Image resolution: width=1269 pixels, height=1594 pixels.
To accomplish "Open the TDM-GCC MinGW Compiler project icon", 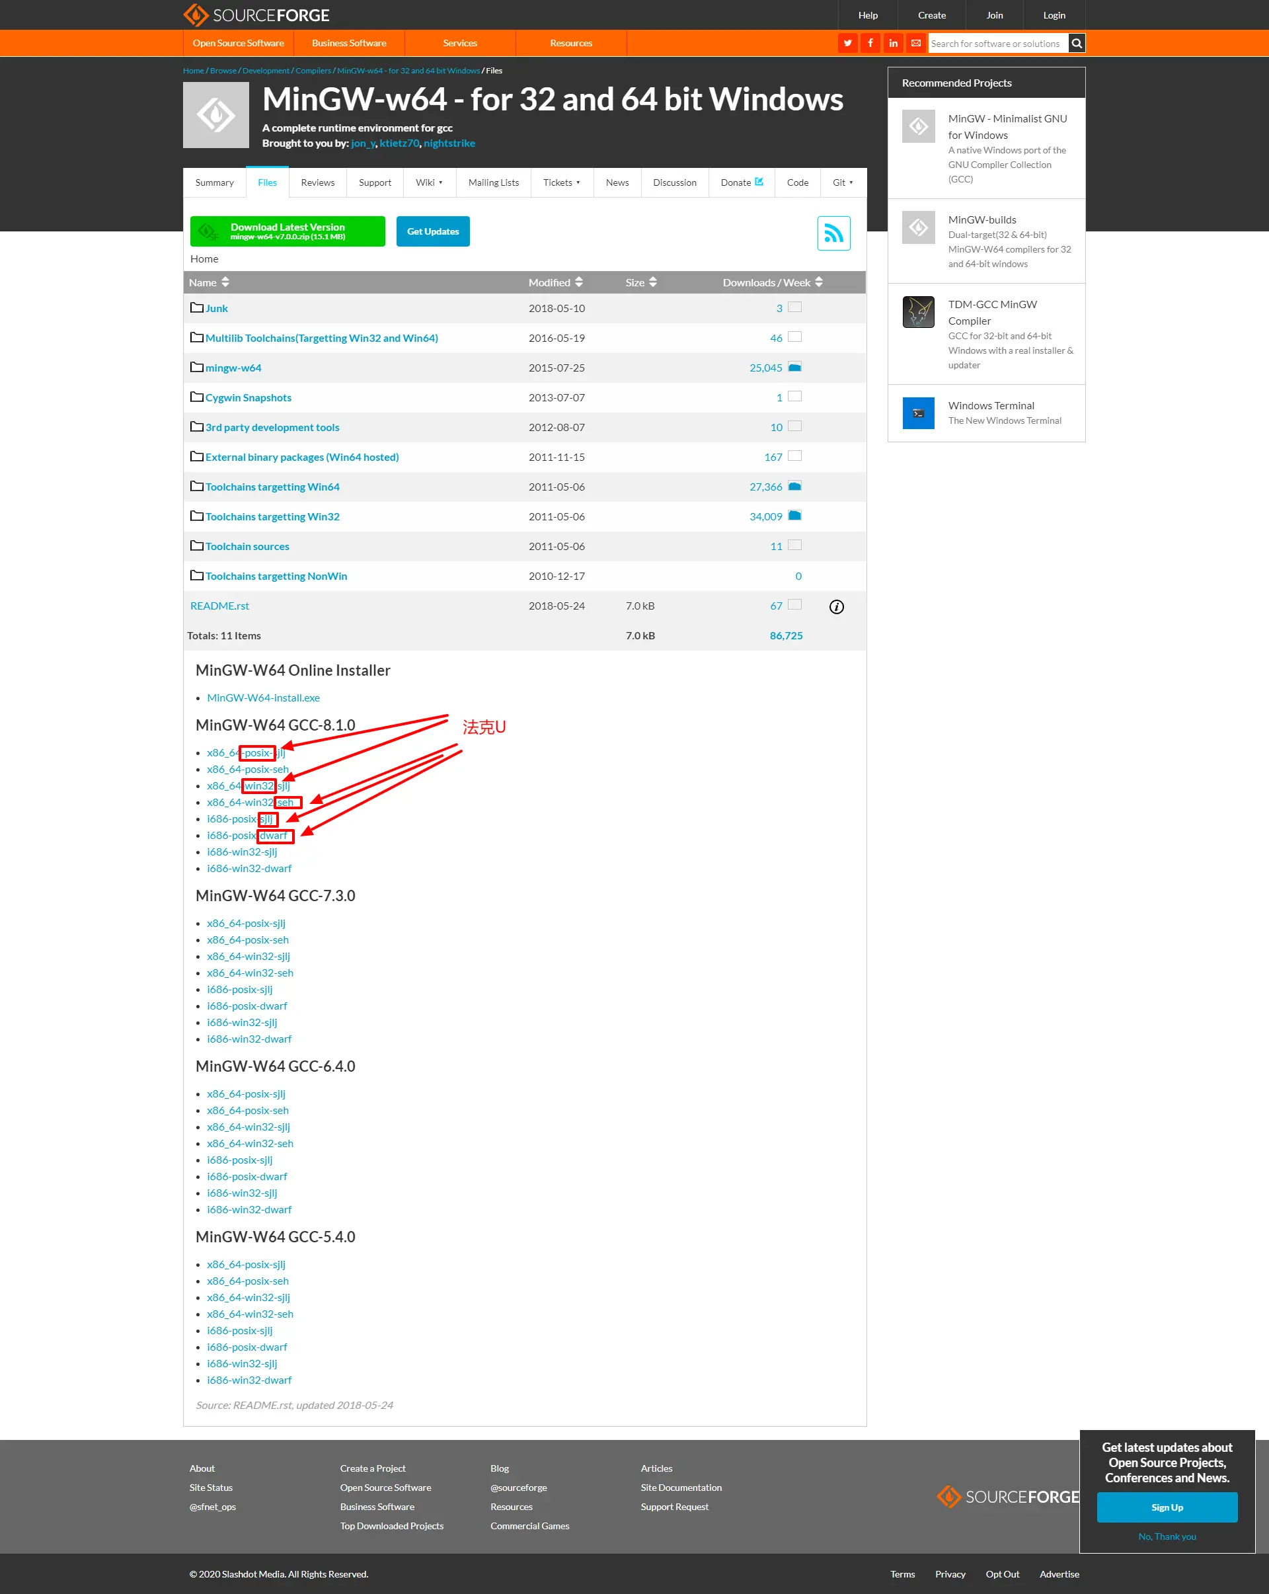I will coord(918,312).
